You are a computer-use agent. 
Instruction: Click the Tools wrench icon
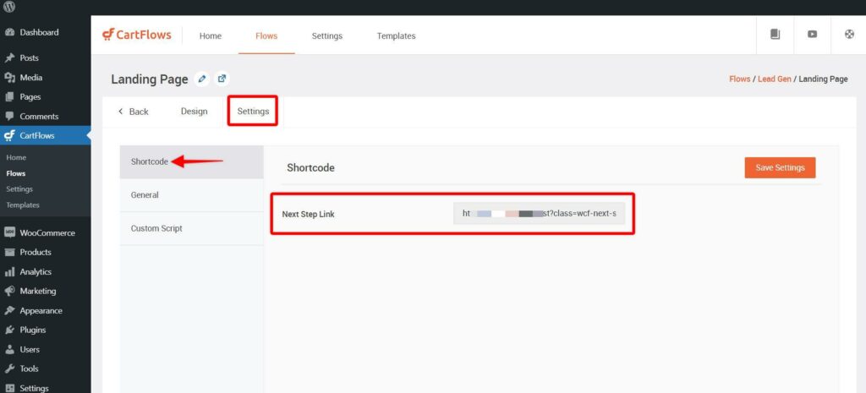click(x=9, y=368)
